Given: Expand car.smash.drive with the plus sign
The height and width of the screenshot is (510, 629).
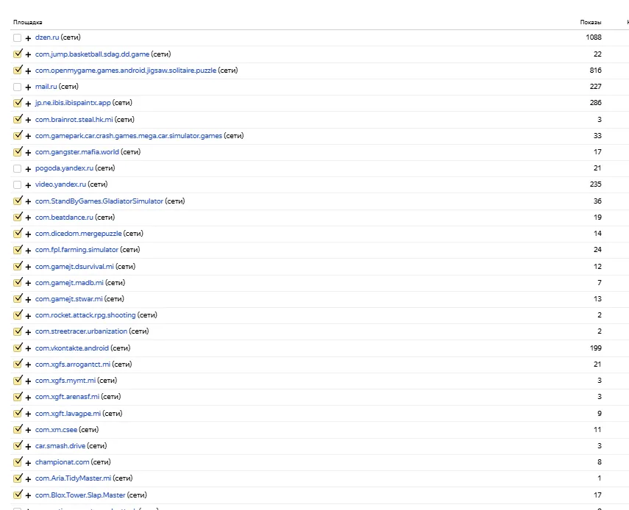Looking at the screenshot, I should click(28, 446).
